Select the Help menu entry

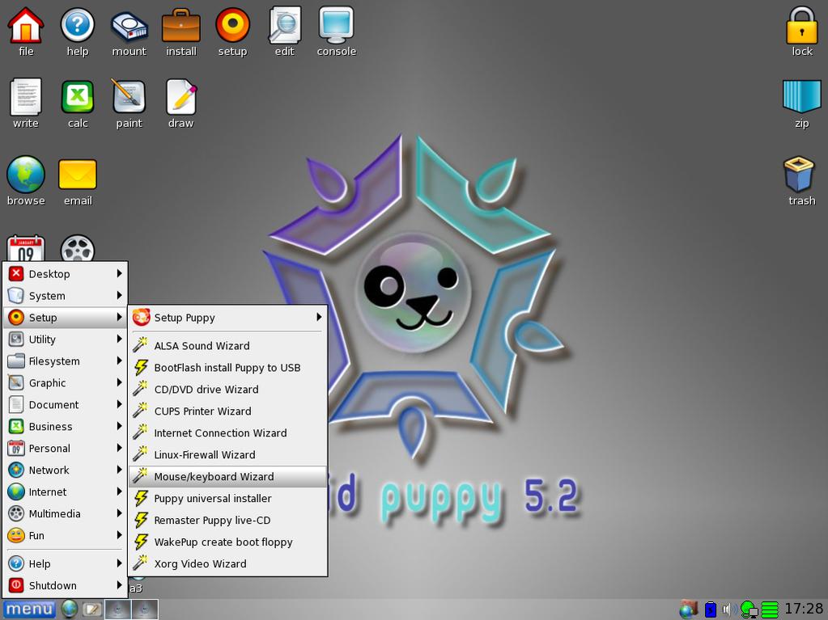[x=66, y=563]
